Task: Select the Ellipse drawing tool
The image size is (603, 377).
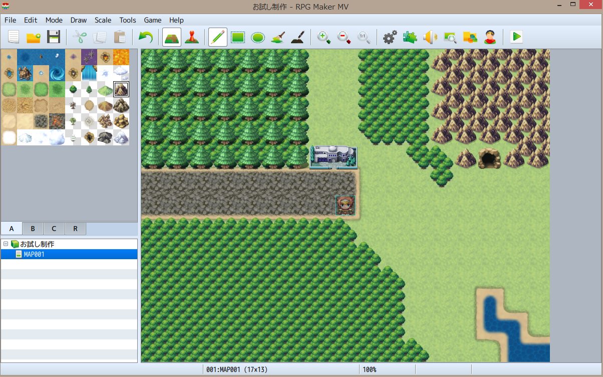Action: [x=258, y=37]
